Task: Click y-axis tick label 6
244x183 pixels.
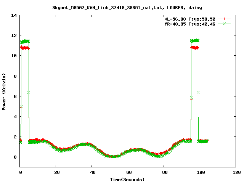Action: tap(15, 96)
